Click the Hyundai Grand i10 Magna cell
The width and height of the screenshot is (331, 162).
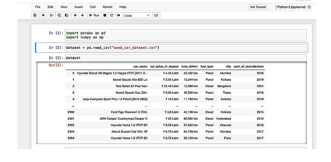coord(112,73)
